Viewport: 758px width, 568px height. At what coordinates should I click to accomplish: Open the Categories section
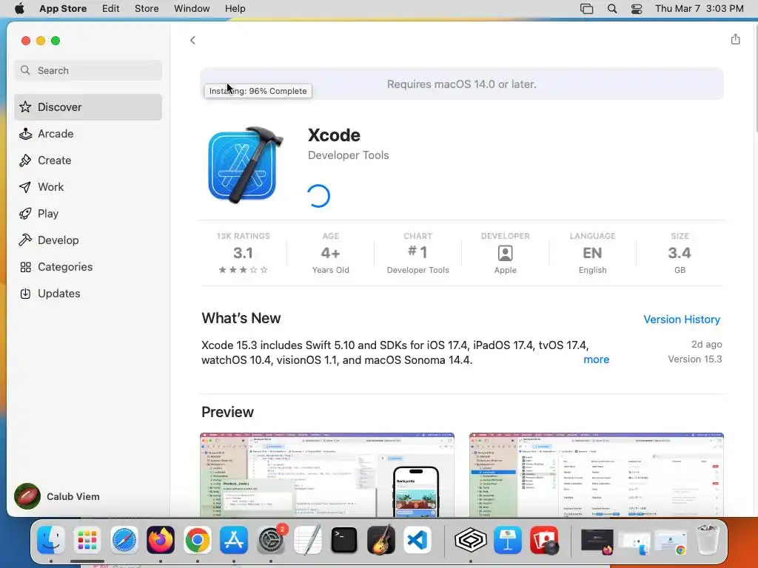[88, 266]
